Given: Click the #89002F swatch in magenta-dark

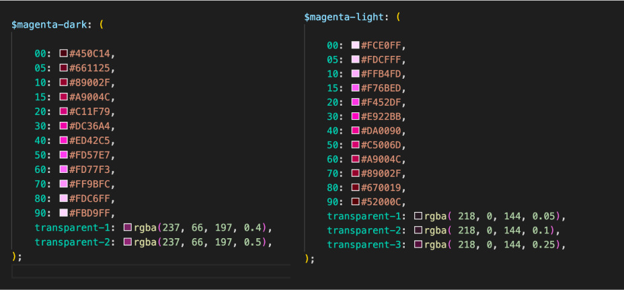Looking at the screenshot, I should click(64, 82).
